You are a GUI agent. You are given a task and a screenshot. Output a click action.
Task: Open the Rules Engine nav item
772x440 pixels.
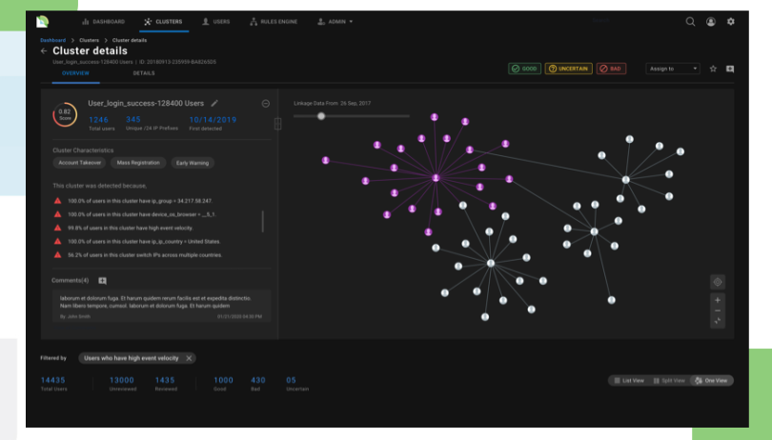(274, 22)
